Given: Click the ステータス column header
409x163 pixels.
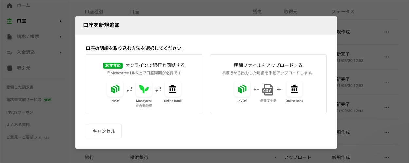Looking at the screenshot, I should 343,12.
